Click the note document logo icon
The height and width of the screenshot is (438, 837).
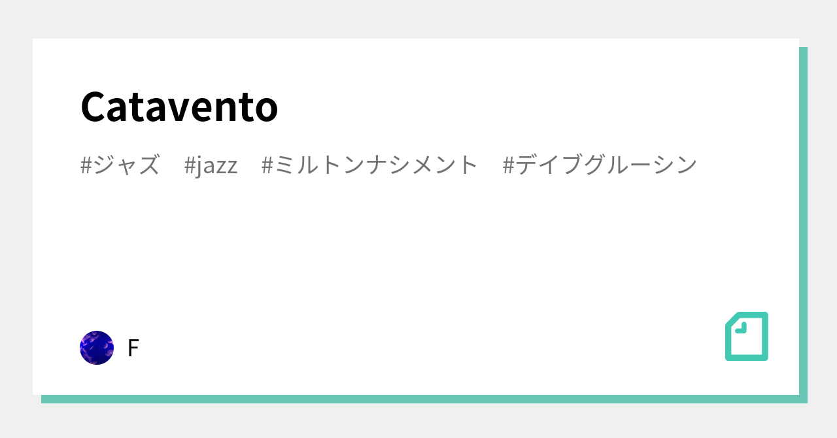point(746,336)
